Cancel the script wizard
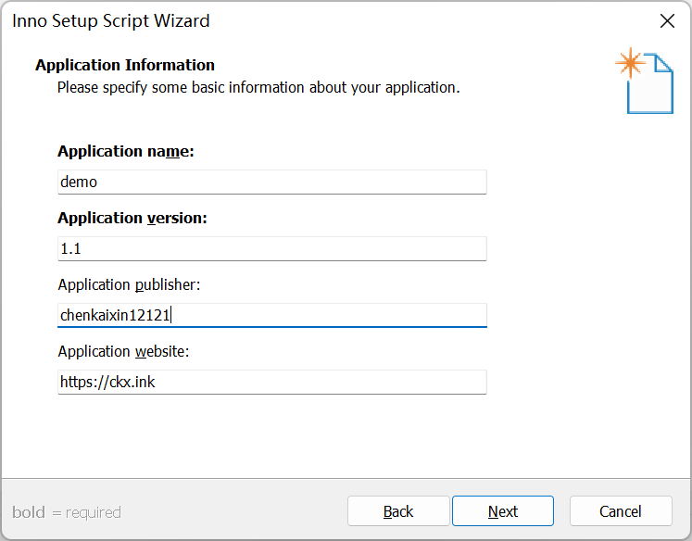The image size is (692, 541). tap(620, 511)
